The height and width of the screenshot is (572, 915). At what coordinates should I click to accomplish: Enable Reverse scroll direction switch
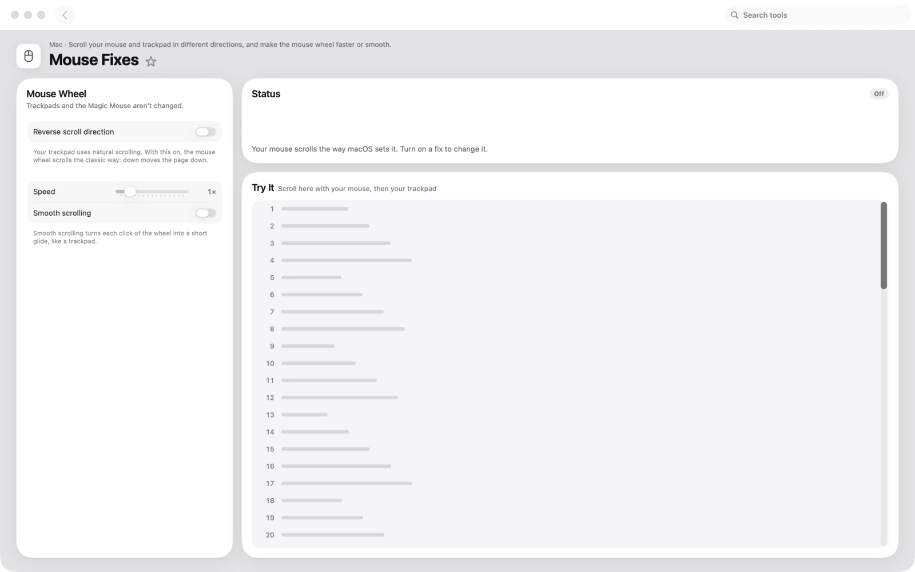click(x=205, y=132)
